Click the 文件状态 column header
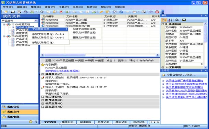Viewport: 209px width, 129px height. [x=114, y=17]
